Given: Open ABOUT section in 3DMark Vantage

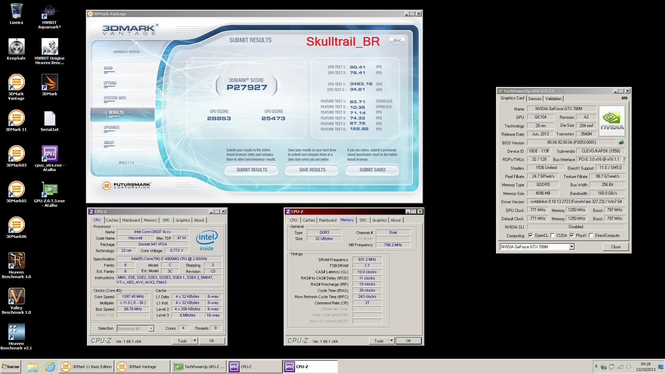Looking at the screenshot, I should pyautogui.click(x=109, y=143).
